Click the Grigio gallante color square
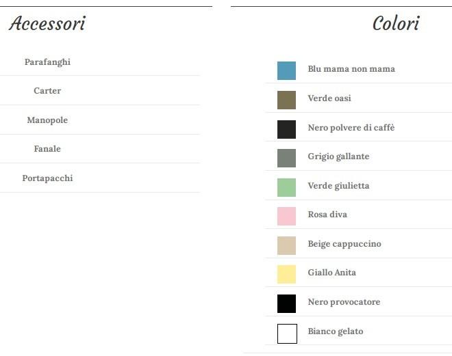 [x=286, y=158]
